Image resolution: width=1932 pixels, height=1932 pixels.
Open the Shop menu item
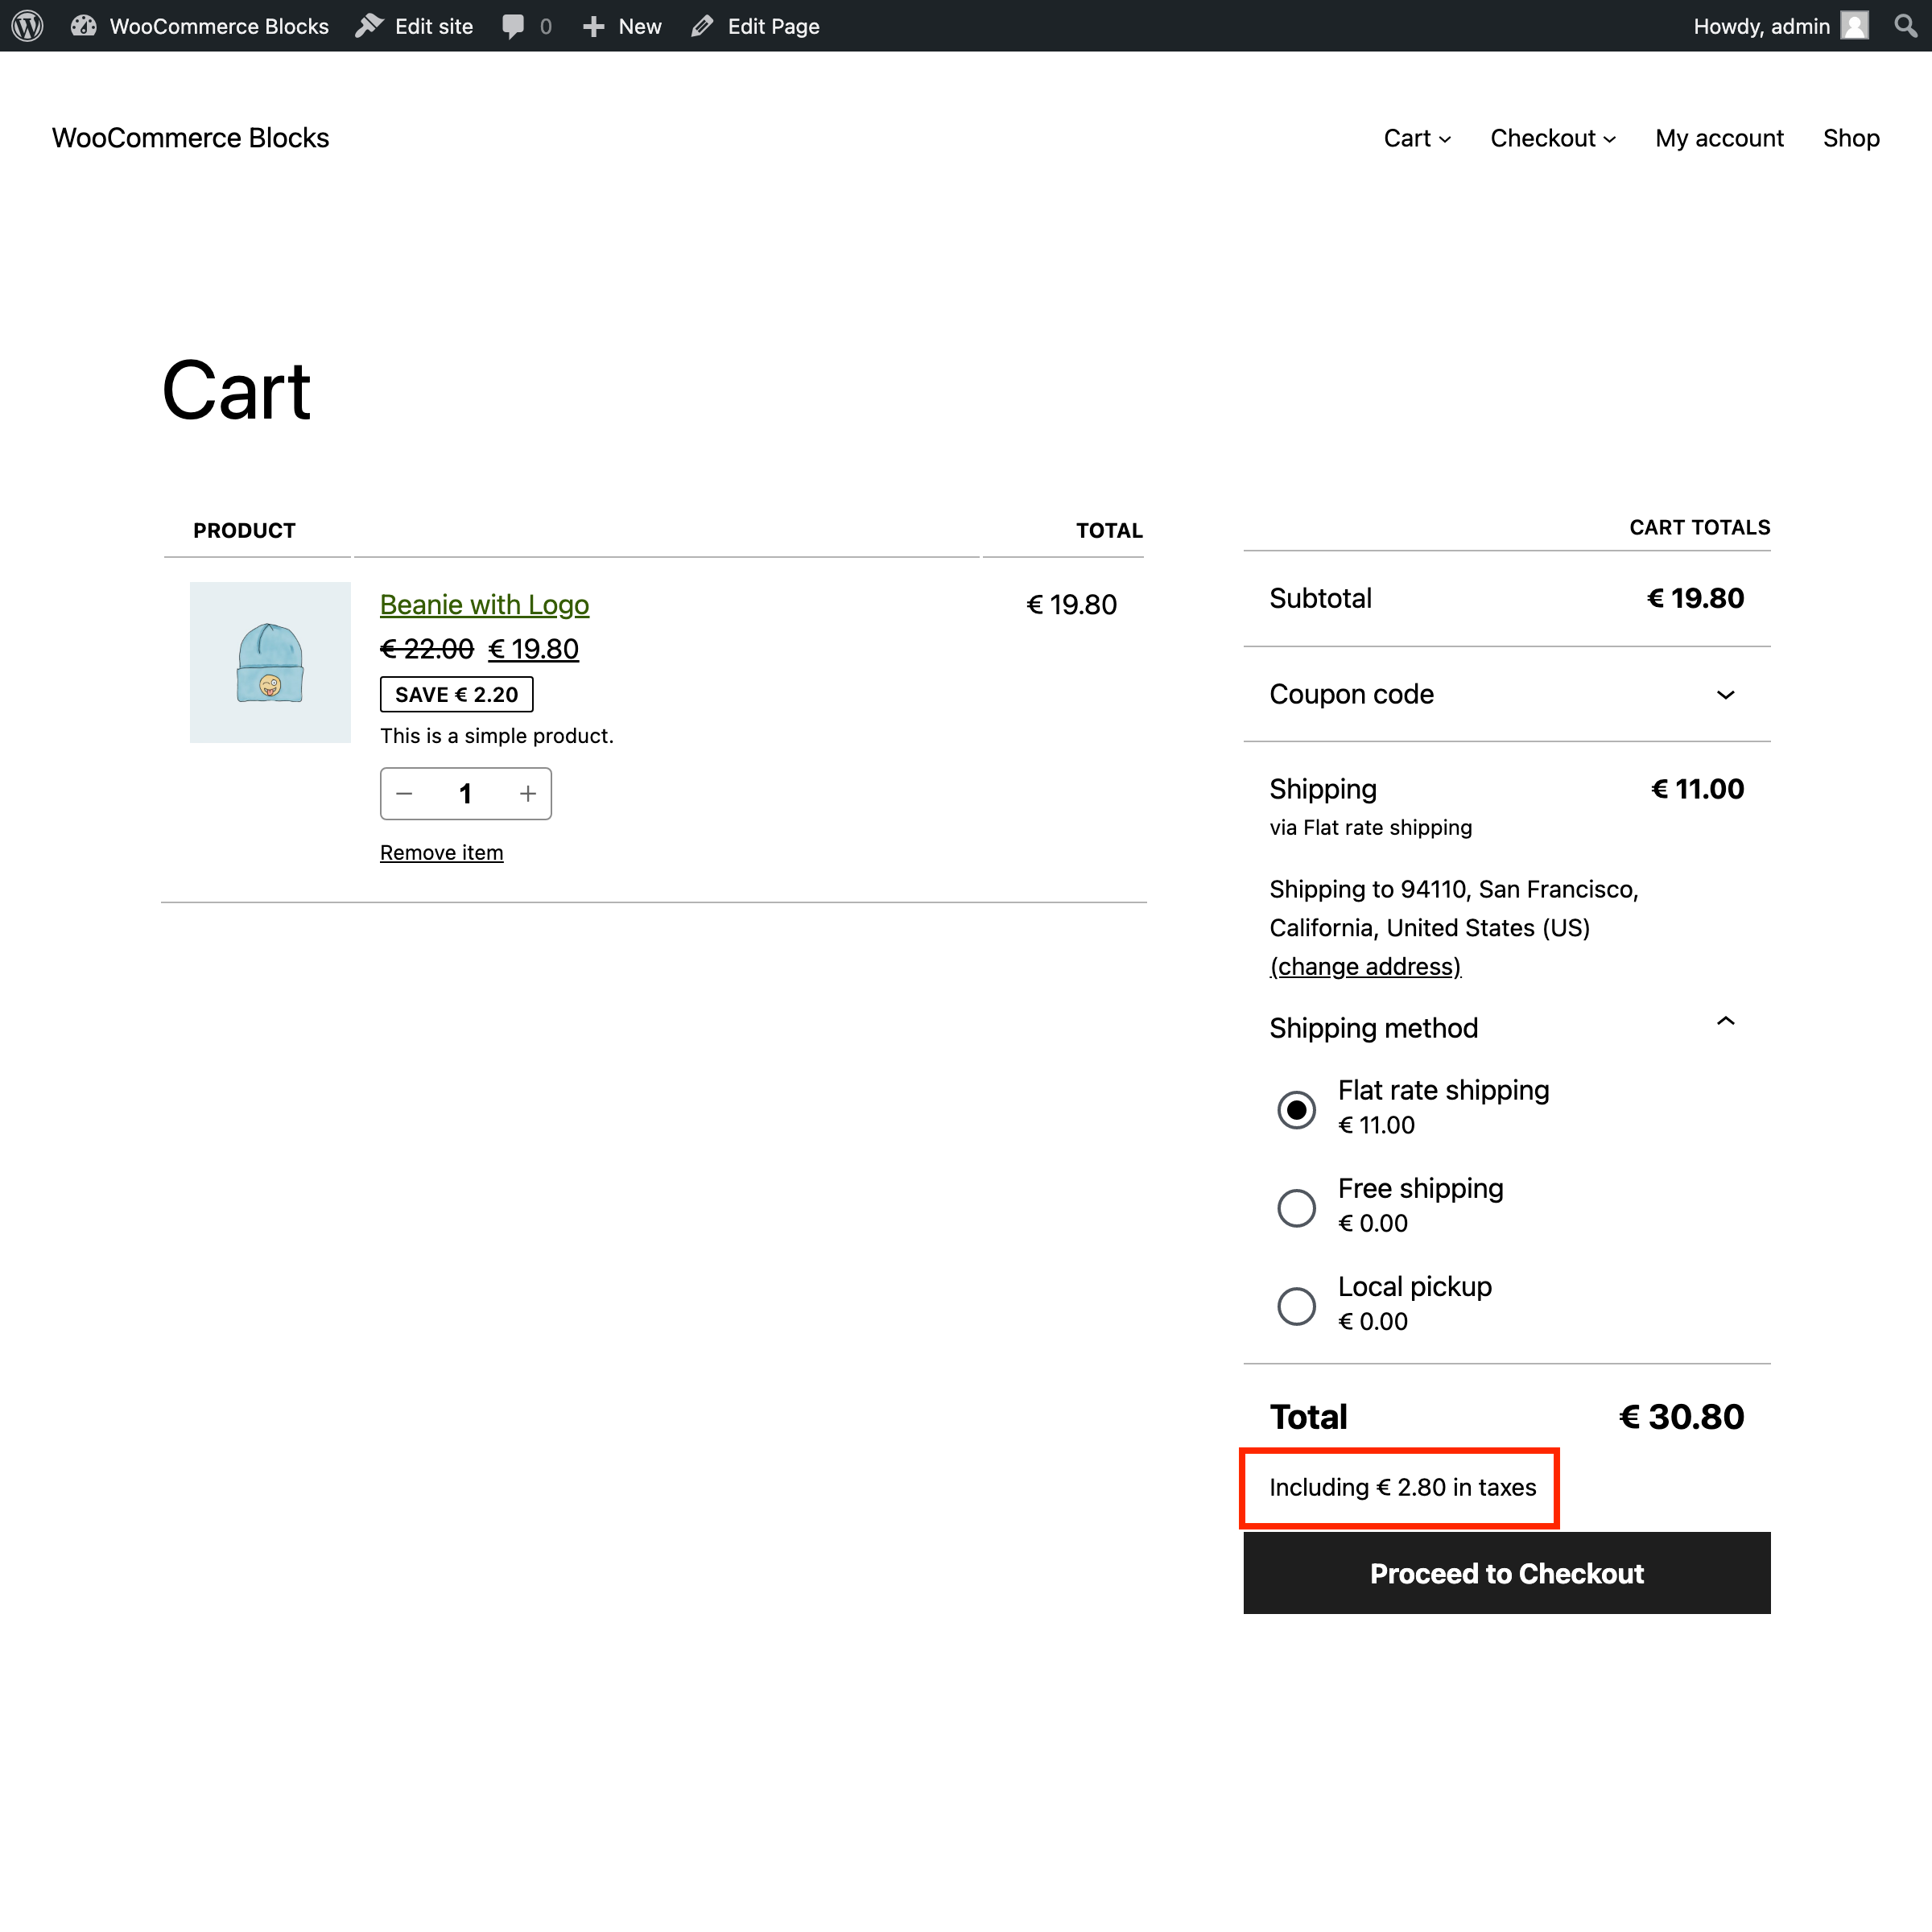coord(1851,138)
